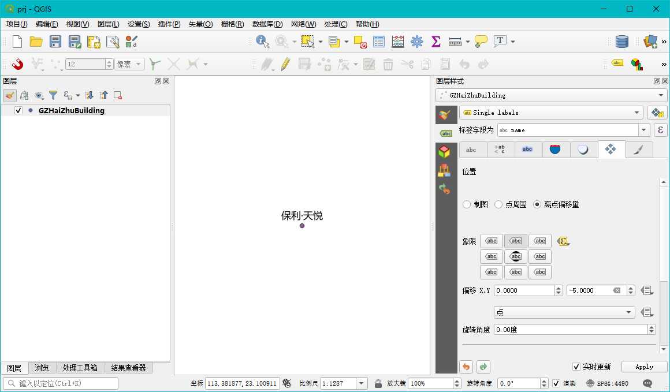Save the project with the floppy icon
The height and width of the screenshot is (392, 670).
tap(55, 42)
